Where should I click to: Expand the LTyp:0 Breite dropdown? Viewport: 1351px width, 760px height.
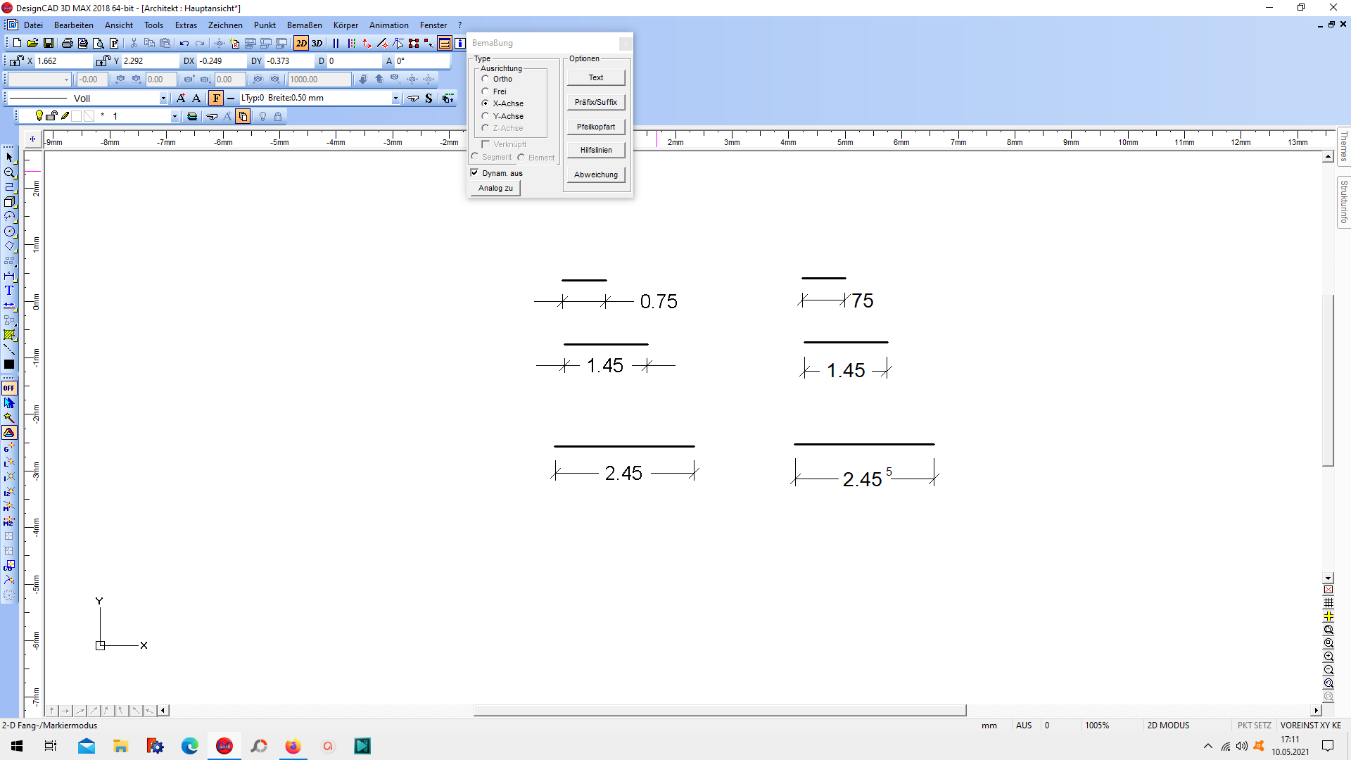tap(396, 98)
